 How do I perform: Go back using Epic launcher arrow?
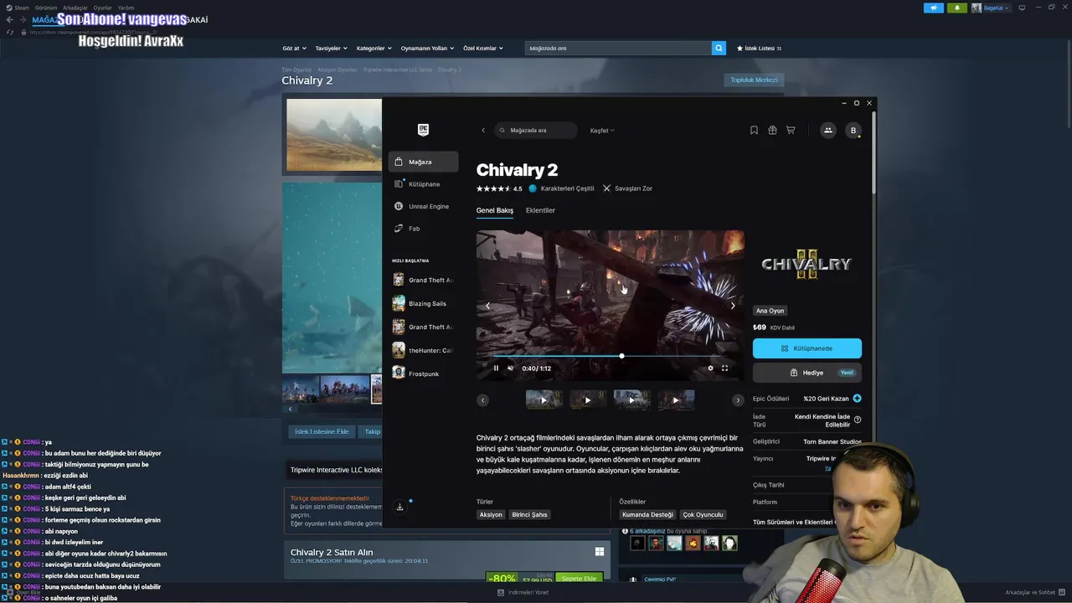(x=483, y=130)
